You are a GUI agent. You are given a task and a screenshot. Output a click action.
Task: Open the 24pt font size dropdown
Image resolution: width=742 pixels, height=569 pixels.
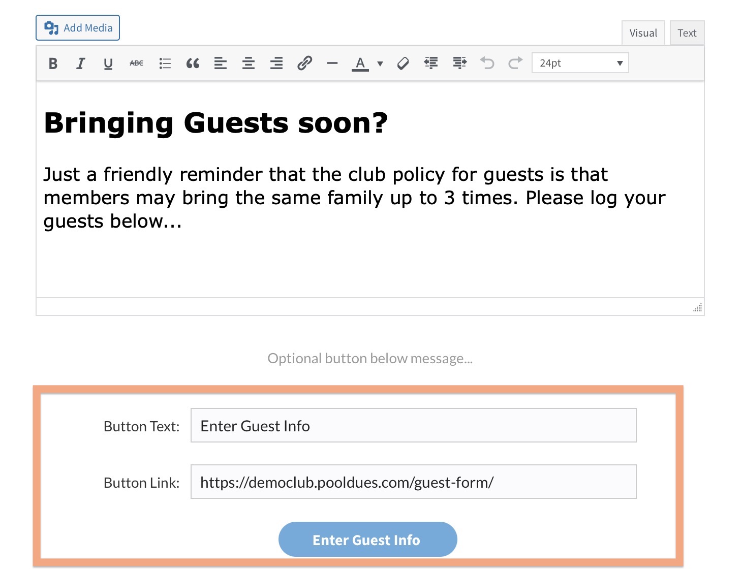pos(580,63)
